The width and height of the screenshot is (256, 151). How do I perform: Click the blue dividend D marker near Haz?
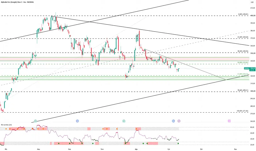click(x=77, y=121)
